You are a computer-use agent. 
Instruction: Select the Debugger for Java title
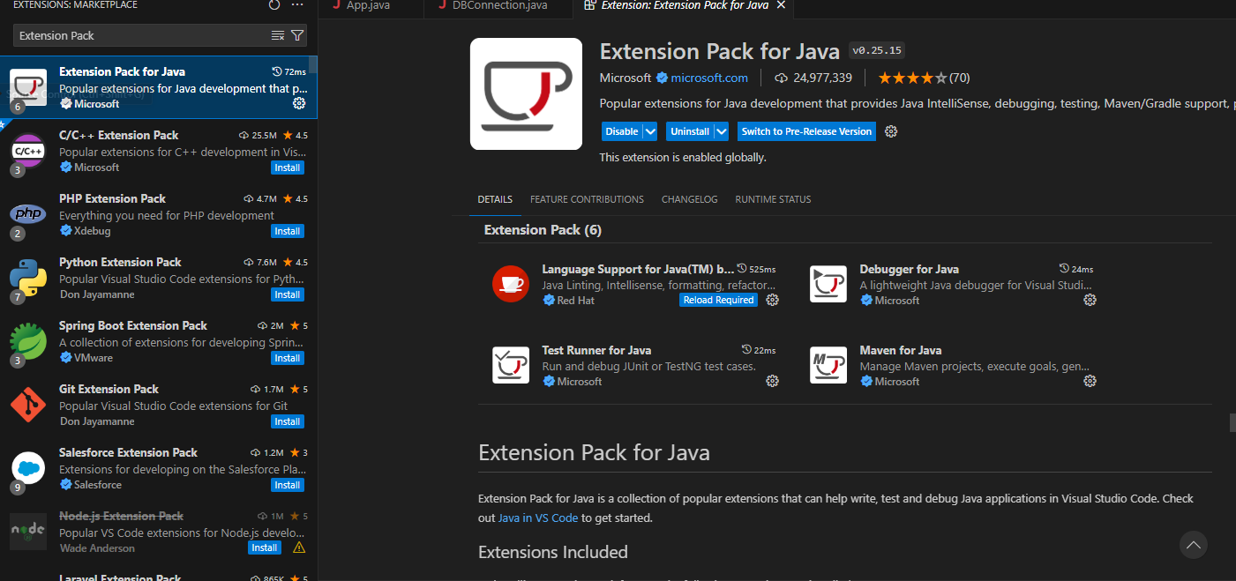[x=910, y=269]
